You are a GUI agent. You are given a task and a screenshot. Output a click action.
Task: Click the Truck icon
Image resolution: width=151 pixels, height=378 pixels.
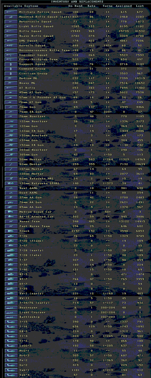click(x=11, y=231)
